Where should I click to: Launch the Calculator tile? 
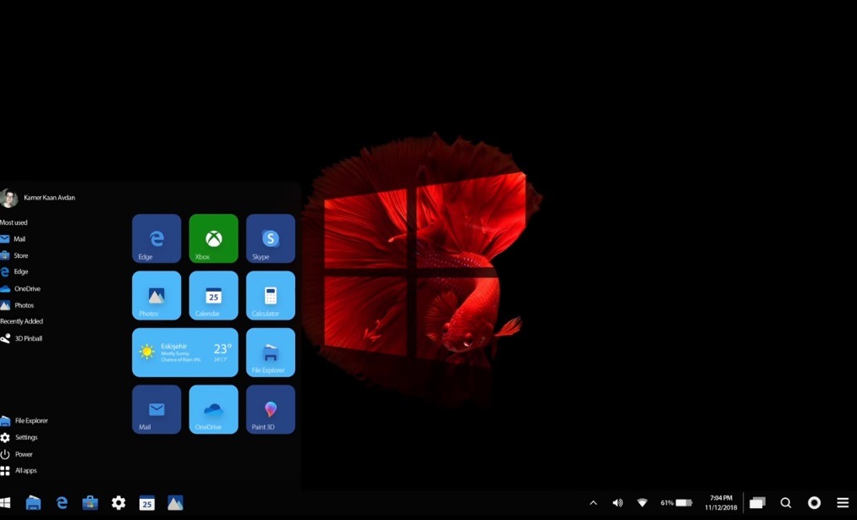click(x=271, y=295)
